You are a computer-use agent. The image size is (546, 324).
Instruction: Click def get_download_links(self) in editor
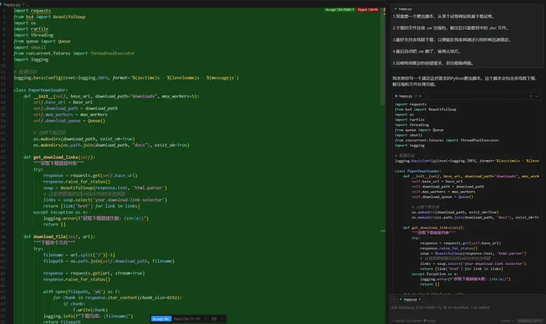(x=59, y=157)
